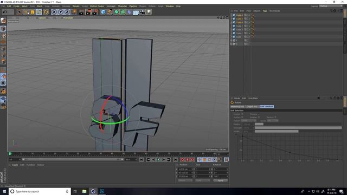Select Cube.3 in Object Manager

[239, 26]
